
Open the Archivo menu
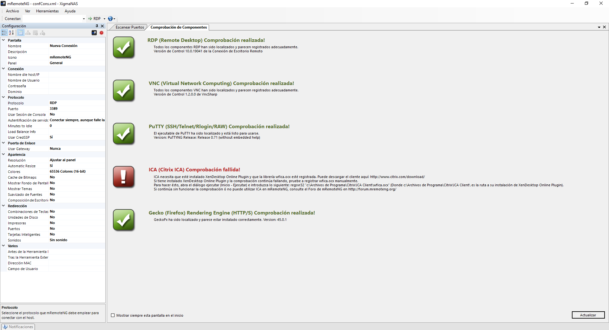pos(12,11)
